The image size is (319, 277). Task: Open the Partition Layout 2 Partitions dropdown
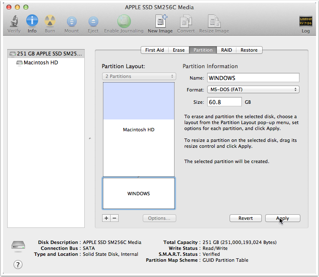[x=139, y=76]
